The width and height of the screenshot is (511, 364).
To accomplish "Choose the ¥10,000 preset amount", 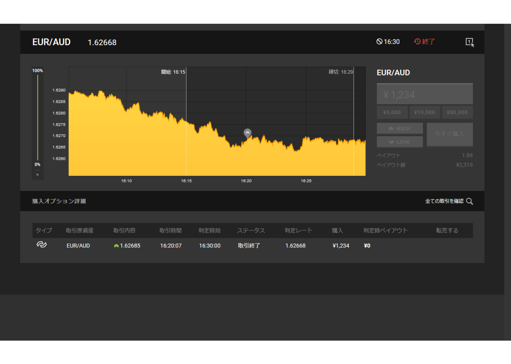I will tap(425, 112).
